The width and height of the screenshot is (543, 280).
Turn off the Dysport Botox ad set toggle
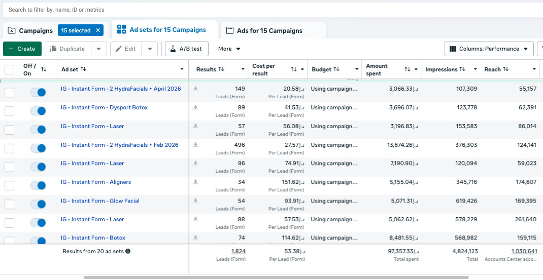(x=38, y=111)
